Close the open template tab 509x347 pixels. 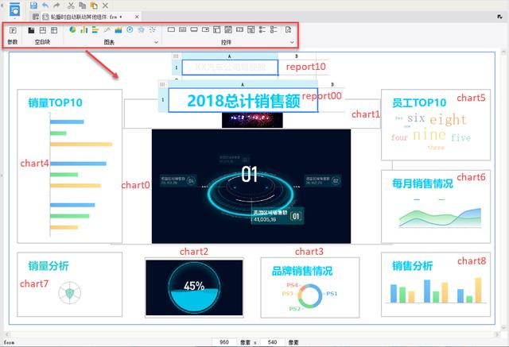[x=137, y=17]
